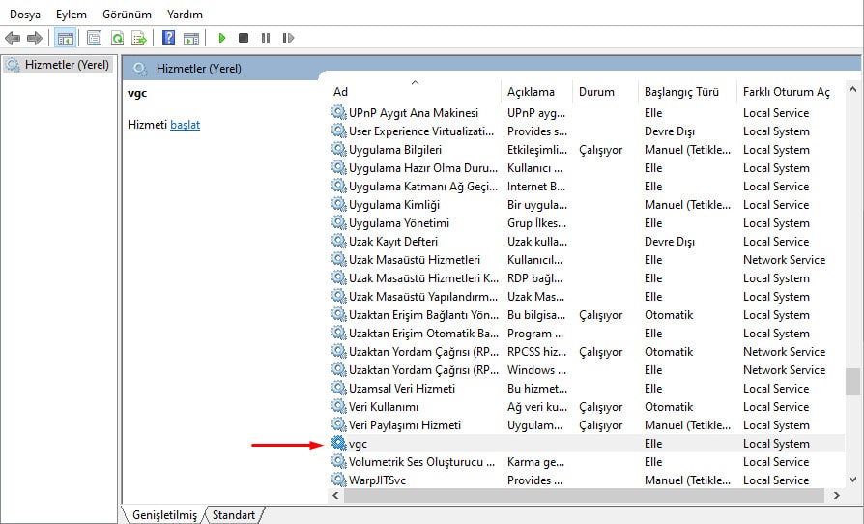This screenshot has width=864, height=524.
Task: Open the Dosya menu
Action: pyautogui.click(x=25, y=15)
